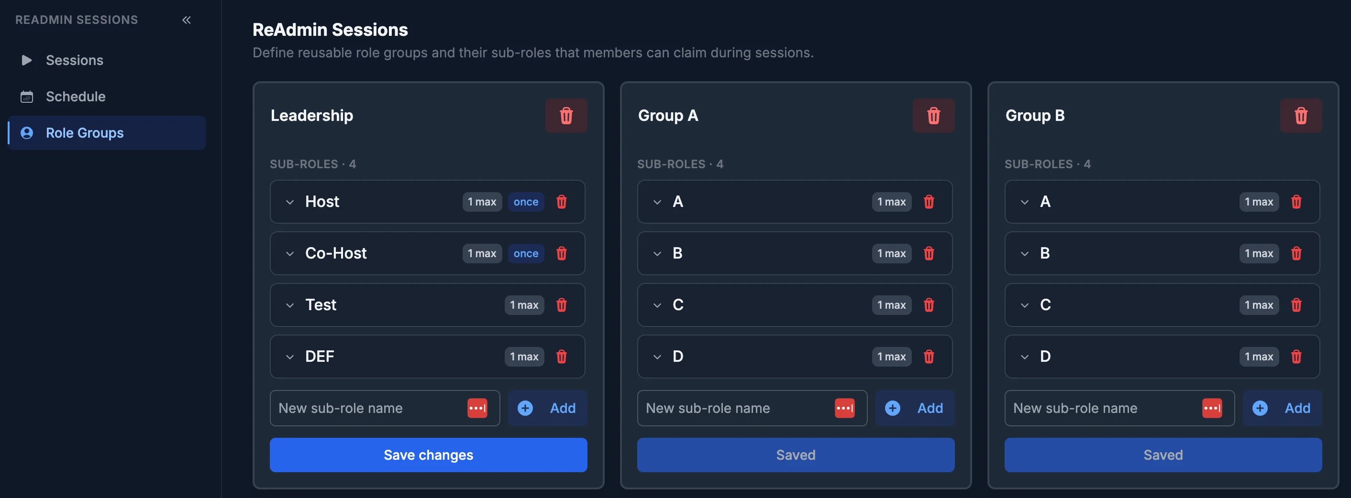Expand the Co-Host sub-role

289,254
